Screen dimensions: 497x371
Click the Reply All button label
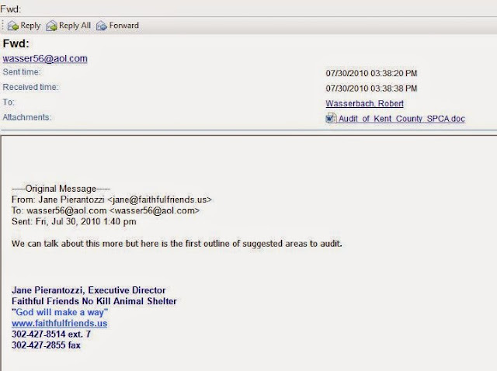point(75,26)
